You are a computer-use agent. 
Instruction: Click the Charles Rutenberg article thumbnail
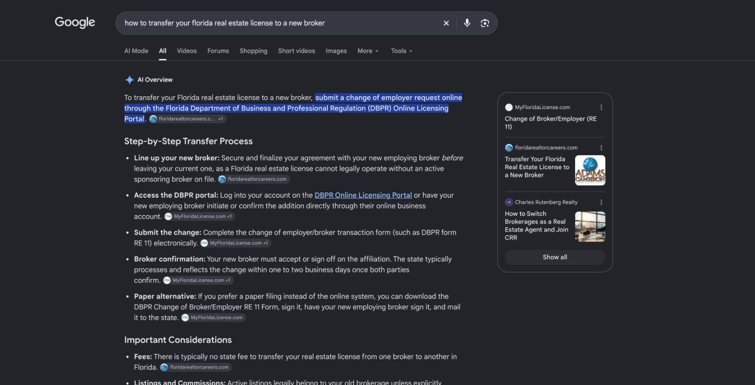pyautogui.click(x=590, y=227)
